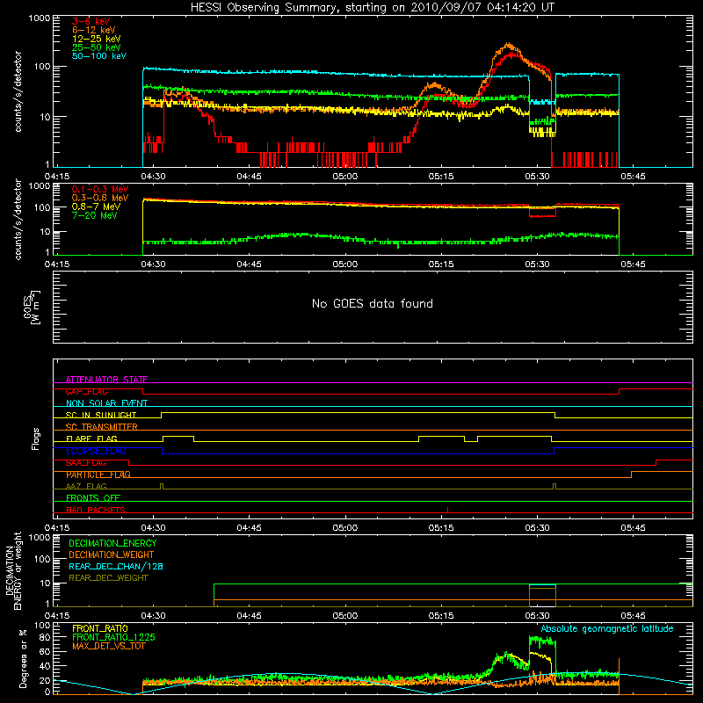Select the BAD_PACKETS flag label
The height and width of the screenshot is (703, 703).
point(96,510)
